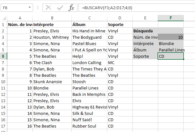
Task: Select column D header
Action: click(x=120, y=18)
